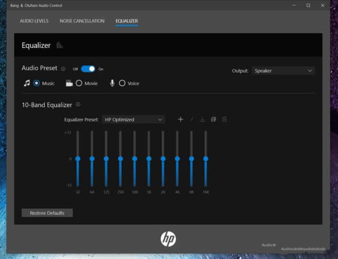
Task: Click the 1K band slider handle
Action: 149,159
